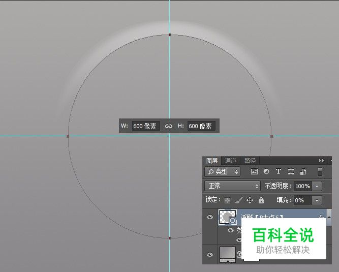The height and width of the screenshot is (272, 339).
Task: Toggle visibility of the layer's 效果 effects group
Action: click(231, 230)
